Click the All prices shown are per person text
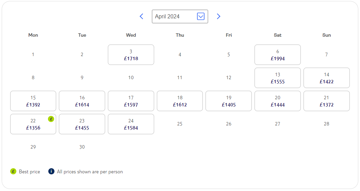The width and height of the screenshot is (360, 191). click(x=90, y=172)
